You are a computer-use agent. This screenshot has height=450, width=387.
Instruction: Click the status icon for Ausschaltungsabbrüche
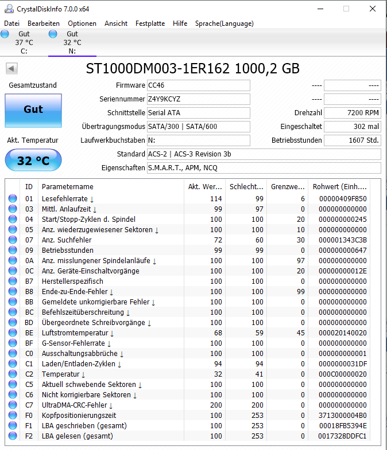point(13,354)
